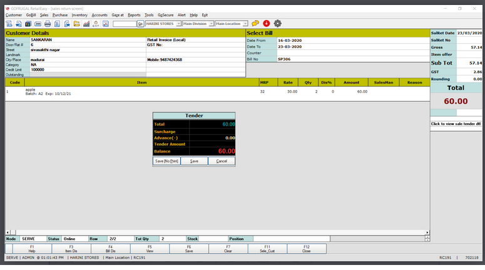Click the Exit icon in toolbar

click(x=96, y=24)
